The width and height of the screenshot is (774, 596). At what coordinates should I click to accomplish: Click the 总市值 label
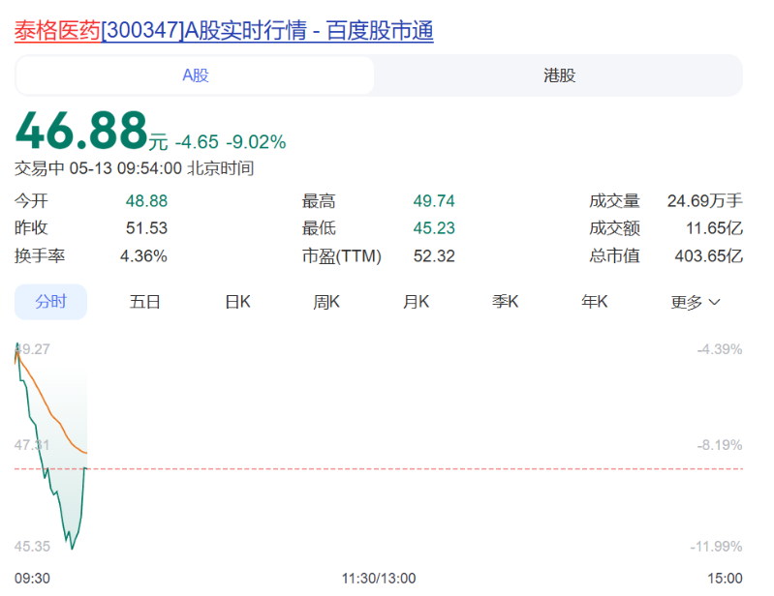click(x=614, y=255)
